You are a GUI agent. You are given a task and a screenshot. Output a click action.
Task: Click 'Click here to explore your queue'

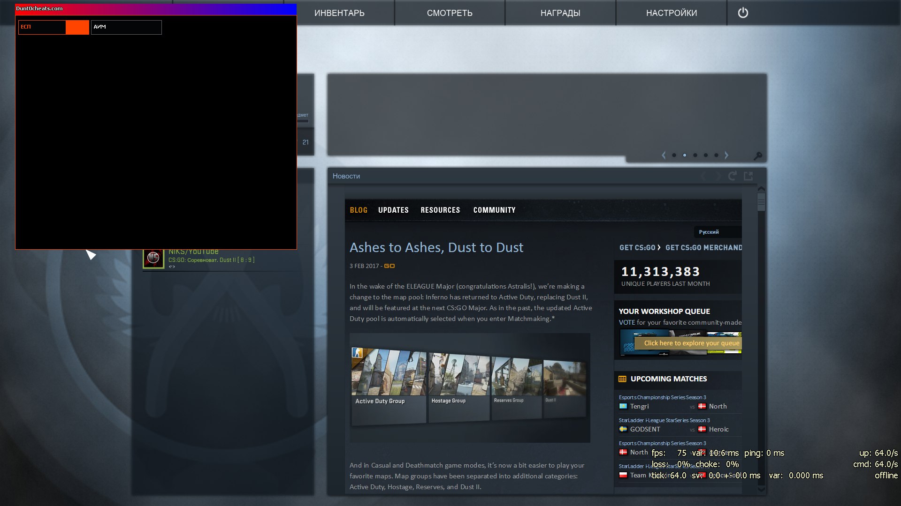691,343
